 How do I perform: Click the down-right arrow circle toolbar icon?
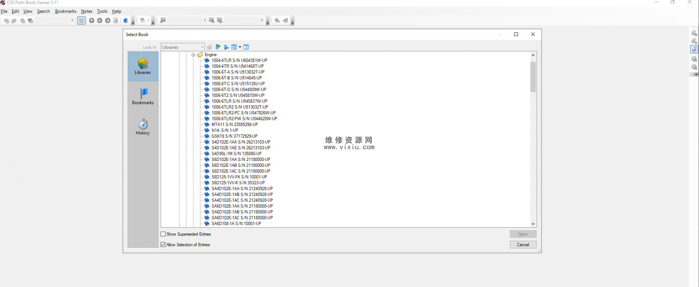(108, 20)
